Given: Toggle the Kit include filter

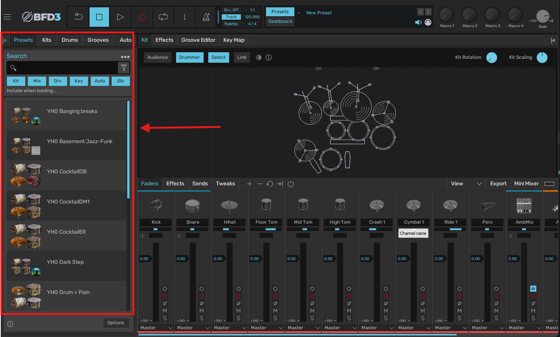Looking at the screenshot, I should [x=16, y=81].
